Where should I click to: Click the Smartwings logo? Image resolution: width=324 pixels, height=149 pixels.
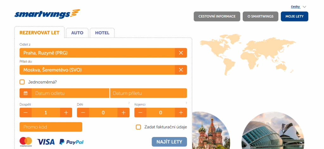47,14
